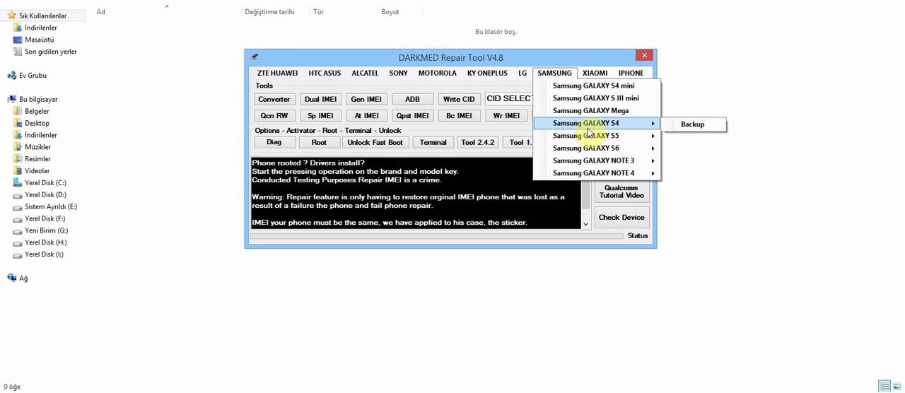Viewport: 905px width, 393px height.
Task: Click the Terminal button
Action: click(433, 142)
